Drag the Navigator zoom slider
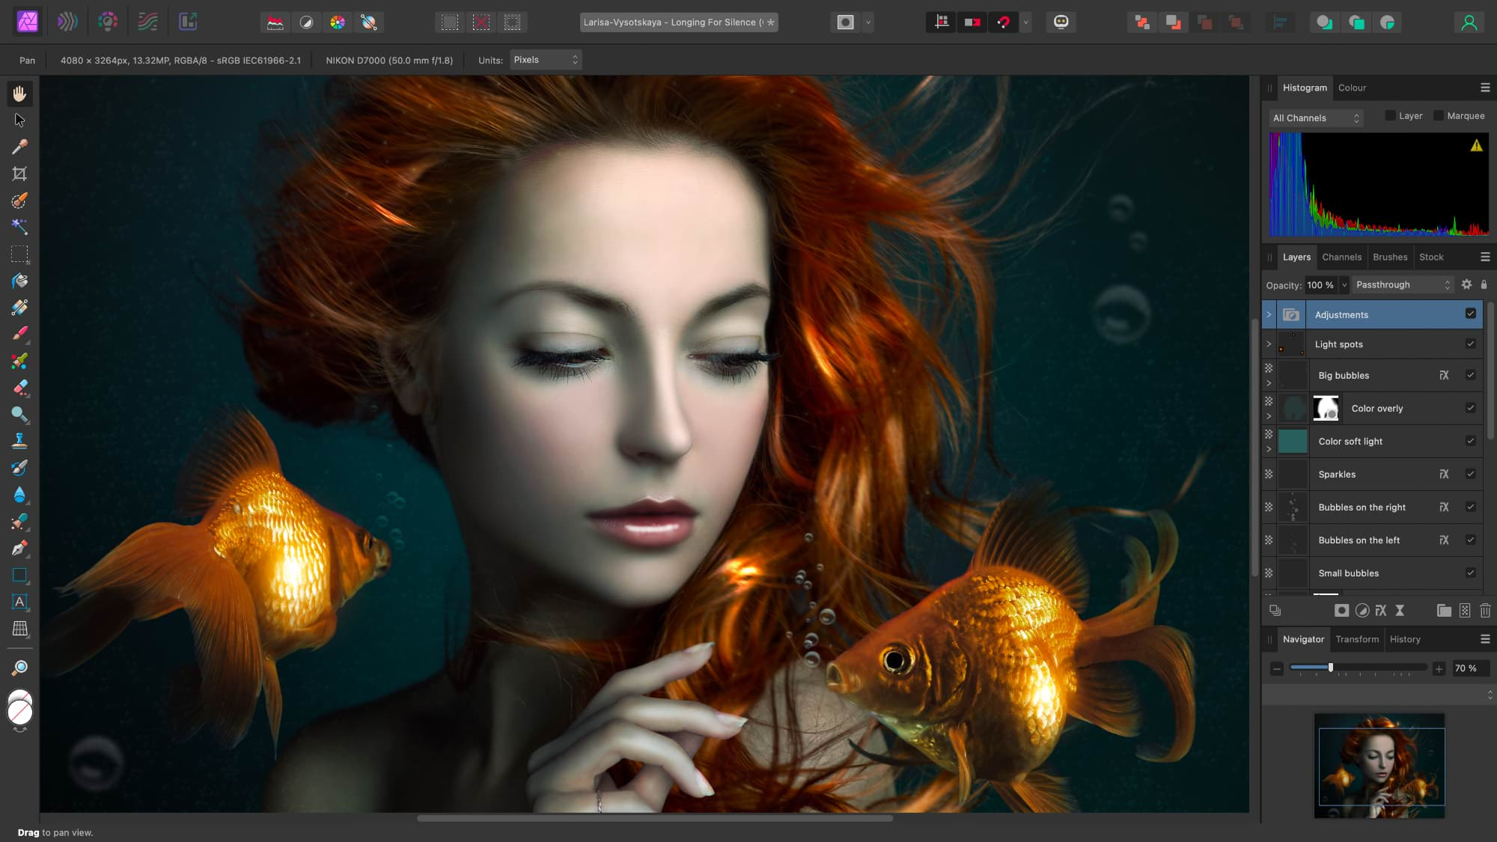Viewport: 1497px width, 842px height. pos(1329,669)
